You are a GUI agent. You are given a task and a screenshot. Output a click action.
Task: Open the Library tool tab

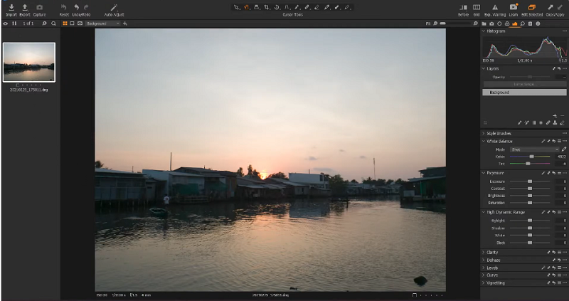[484, 23]
